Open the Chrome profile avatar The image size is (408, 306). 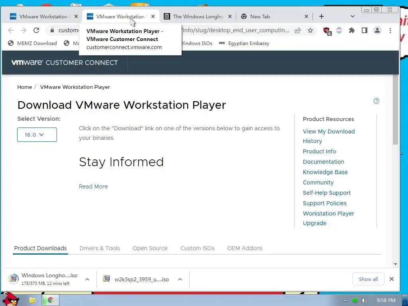click(x=377, y=30)
